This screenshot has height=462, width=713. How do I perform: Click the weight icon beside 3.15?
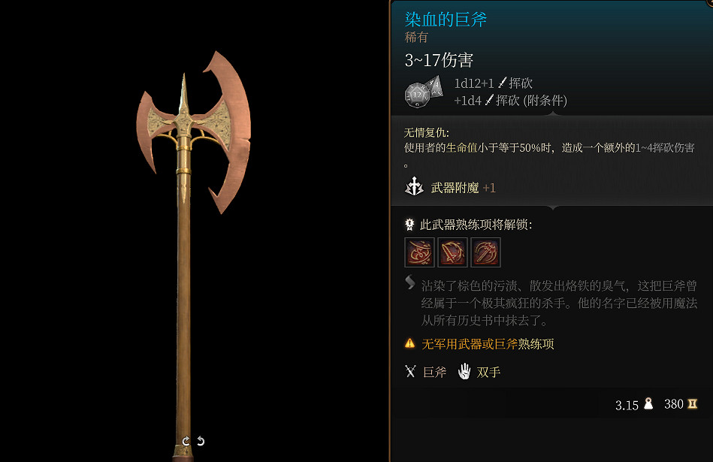pos(648,403)
